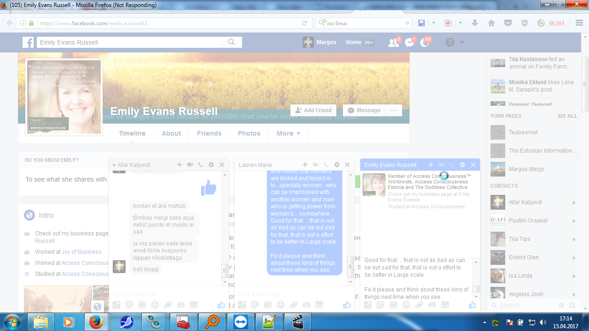The image size is (589, 331).
Task: Open dropdown arrow beside the floppy disk icon
Action: tap(433, 23)
